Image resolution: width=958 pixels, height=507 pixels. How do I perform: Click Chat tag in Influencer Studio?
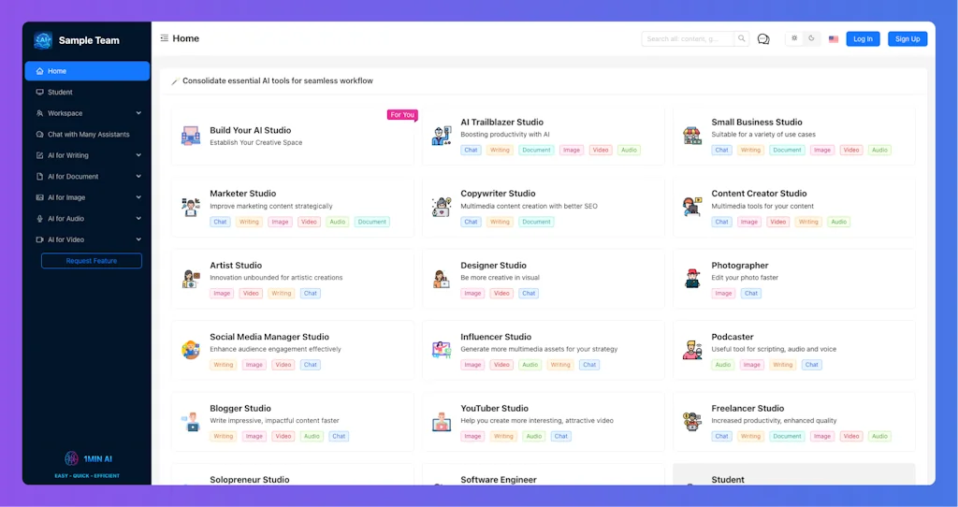[x=589, y=366]
